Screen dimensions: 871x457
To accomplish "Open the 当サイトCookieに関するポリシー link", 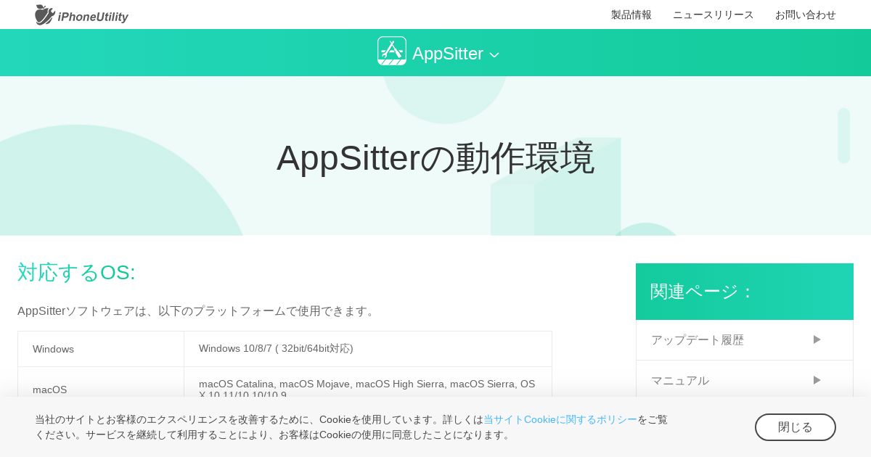I will (x=560, y=419).
